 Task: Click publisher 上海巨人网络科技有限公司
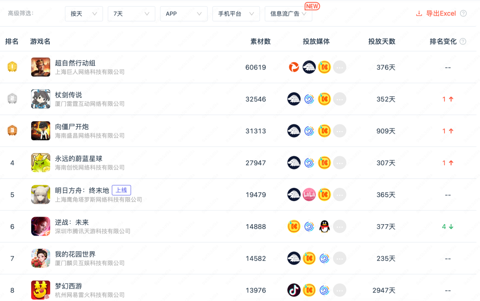[x=90, y=72]
